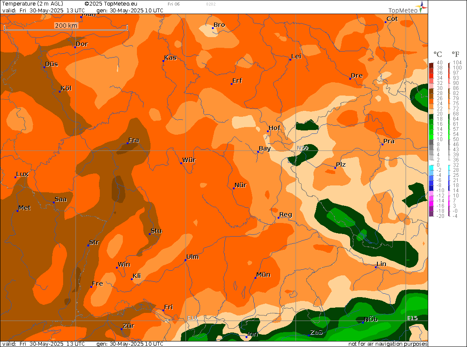Click the "Düs" city label
Image resolution: width=467 pixels, height=347 pixels.
[x=52, y=64]
